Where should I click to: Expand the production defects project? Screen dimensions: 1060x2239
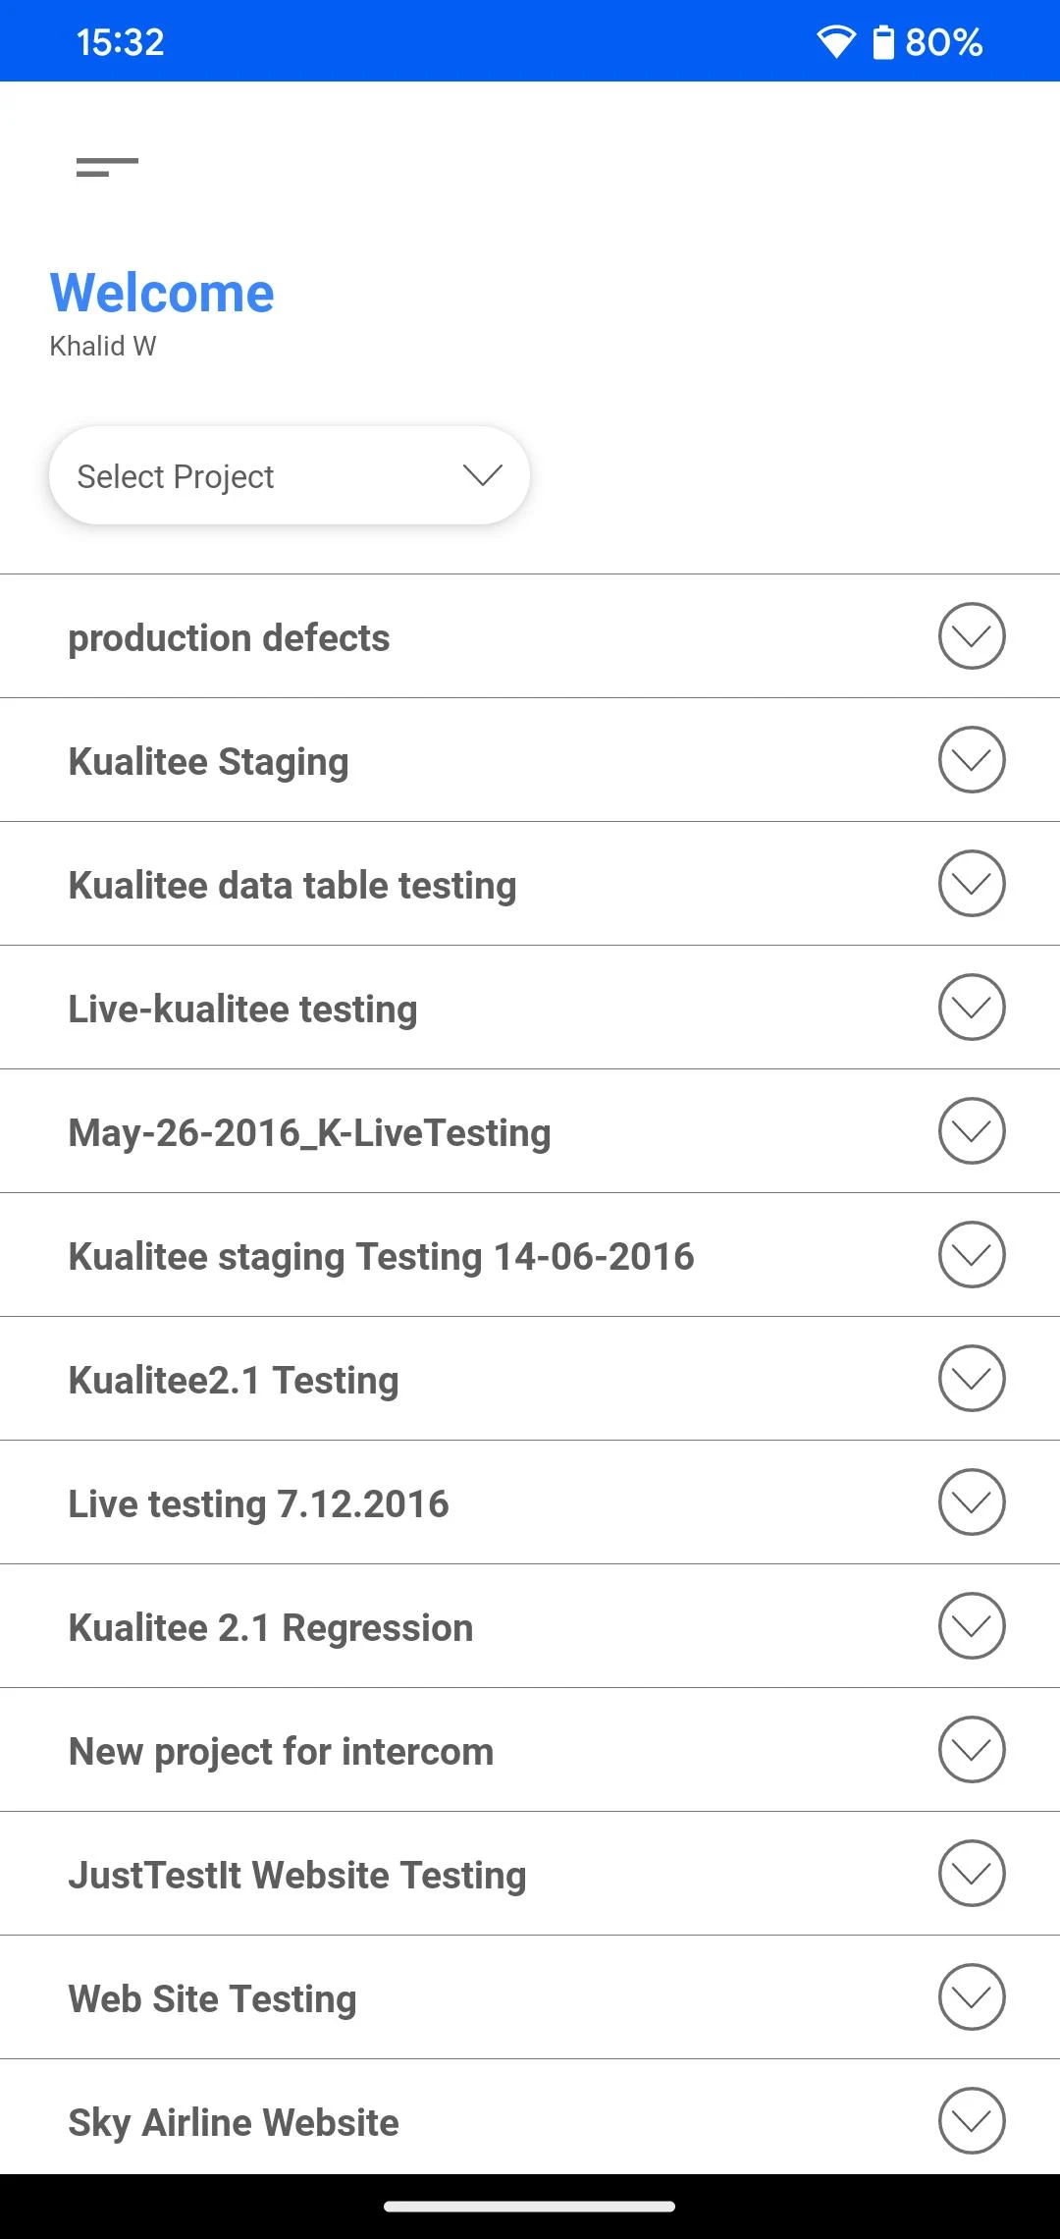(972, 636)
